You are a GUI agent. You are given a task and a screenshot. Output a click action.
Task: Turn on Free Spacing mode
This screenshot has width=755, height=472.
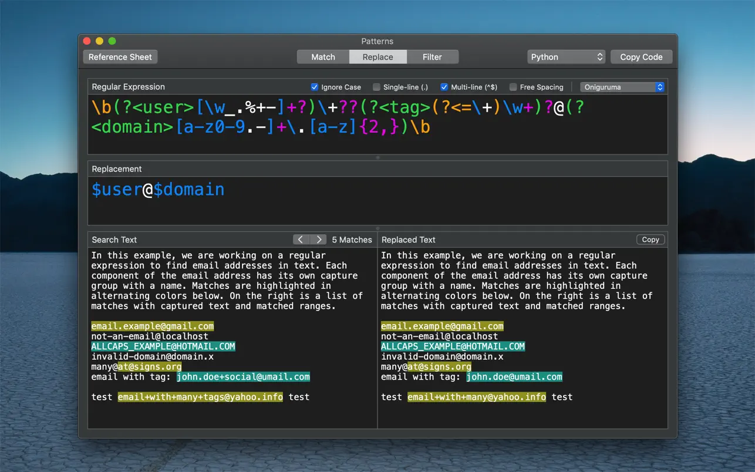click(514, 86)
